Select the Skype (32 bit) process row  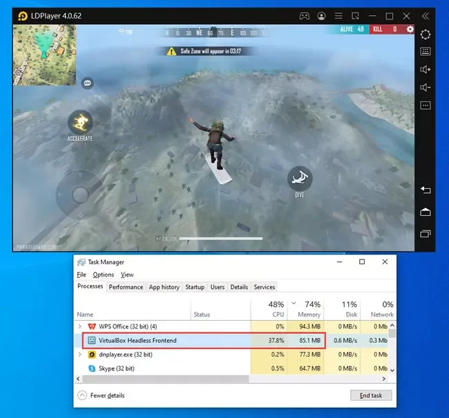tap(231, 368)
